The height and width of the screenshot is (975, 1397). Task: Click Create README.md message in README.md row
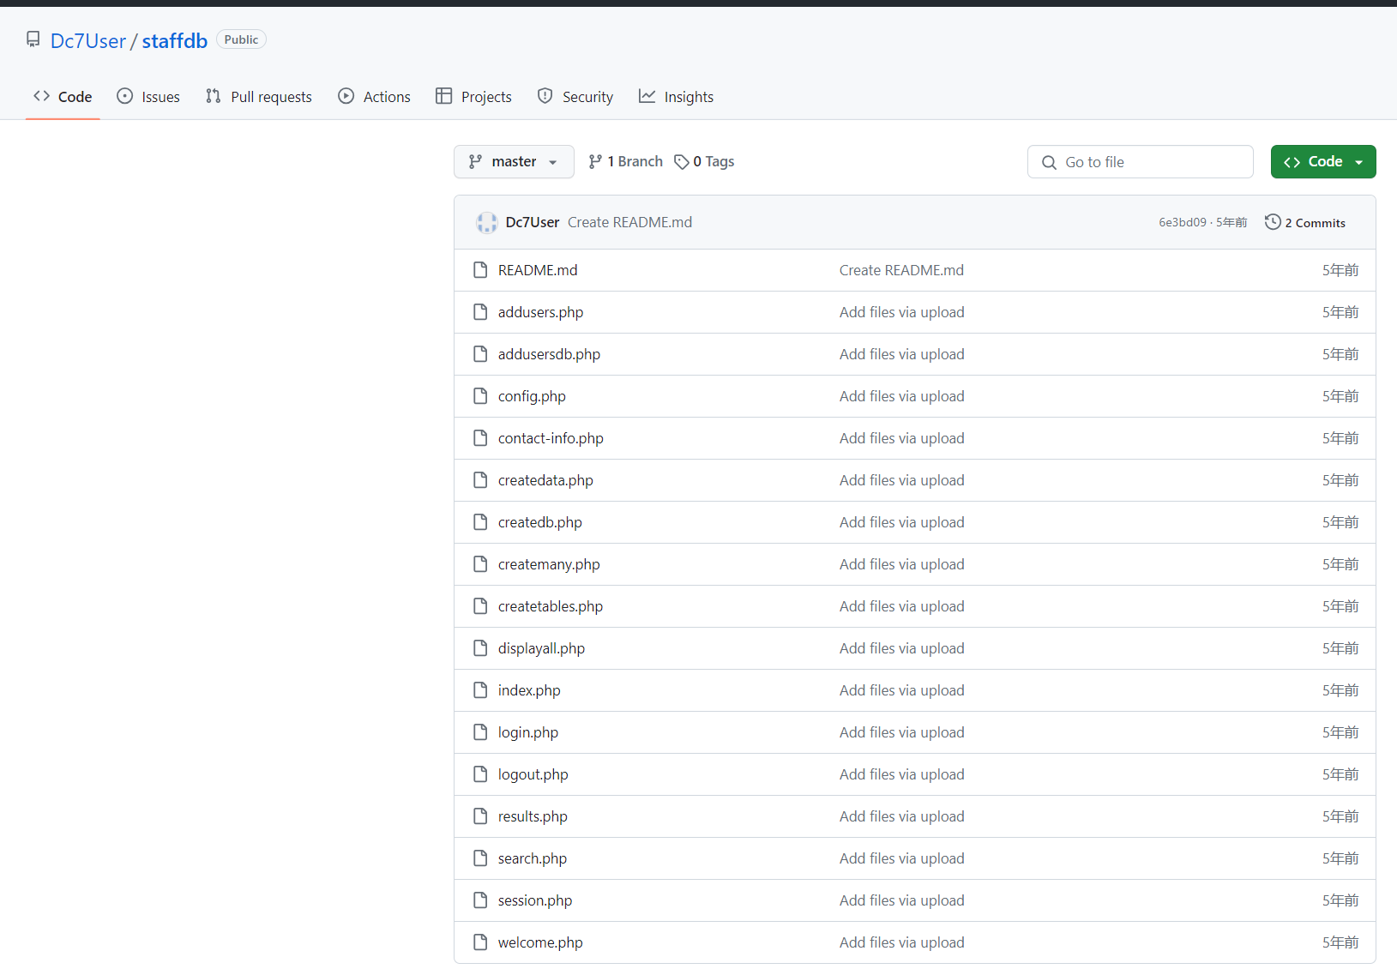(x=901, y=270)
